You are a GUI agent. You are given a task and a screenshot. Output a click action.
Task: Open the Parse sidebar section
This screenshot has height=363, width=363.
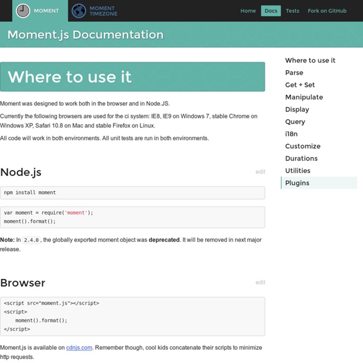[294, 73]
